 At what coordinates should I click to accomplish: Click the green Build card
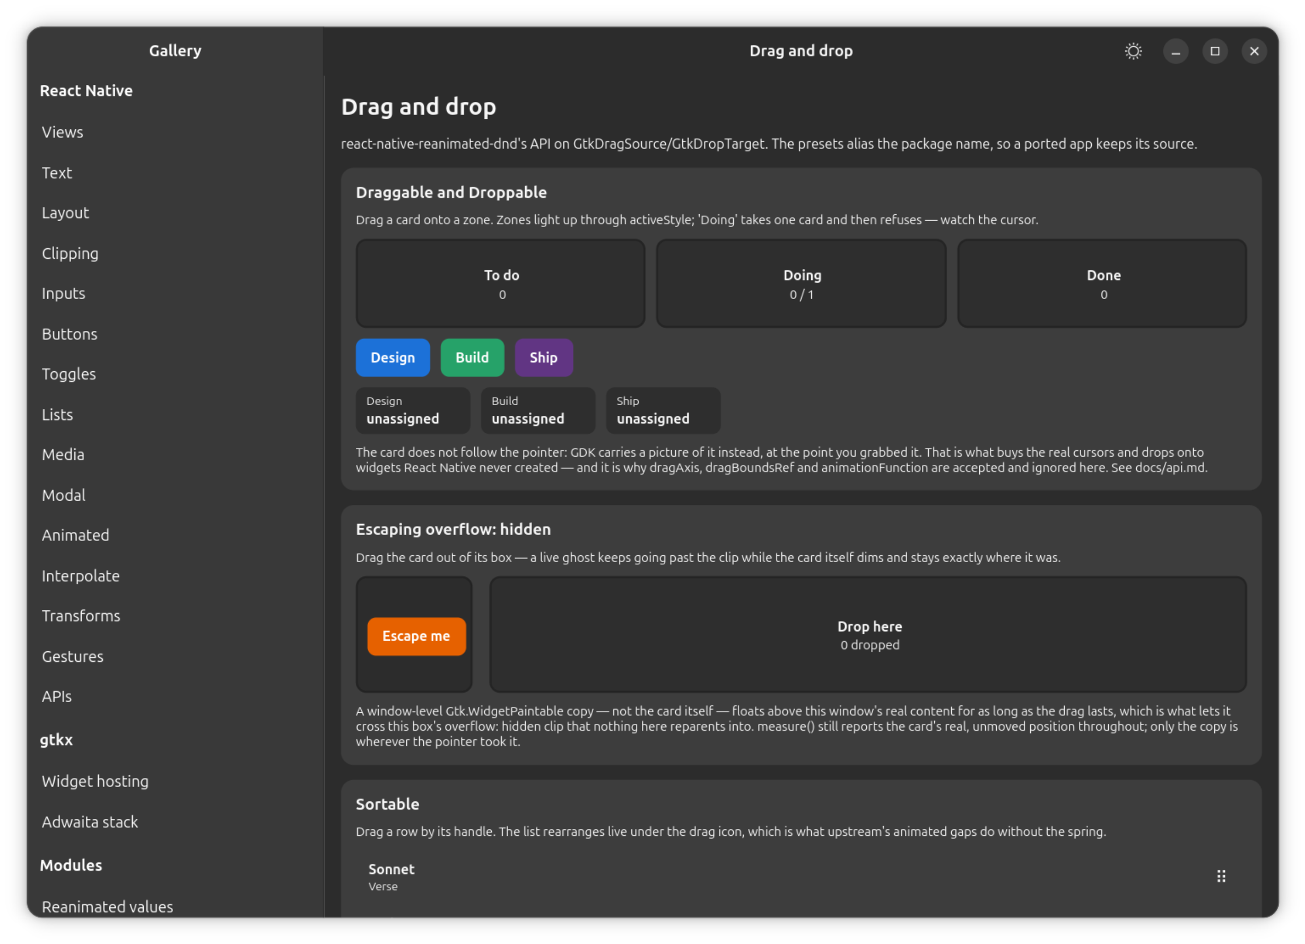click(472, 357)
